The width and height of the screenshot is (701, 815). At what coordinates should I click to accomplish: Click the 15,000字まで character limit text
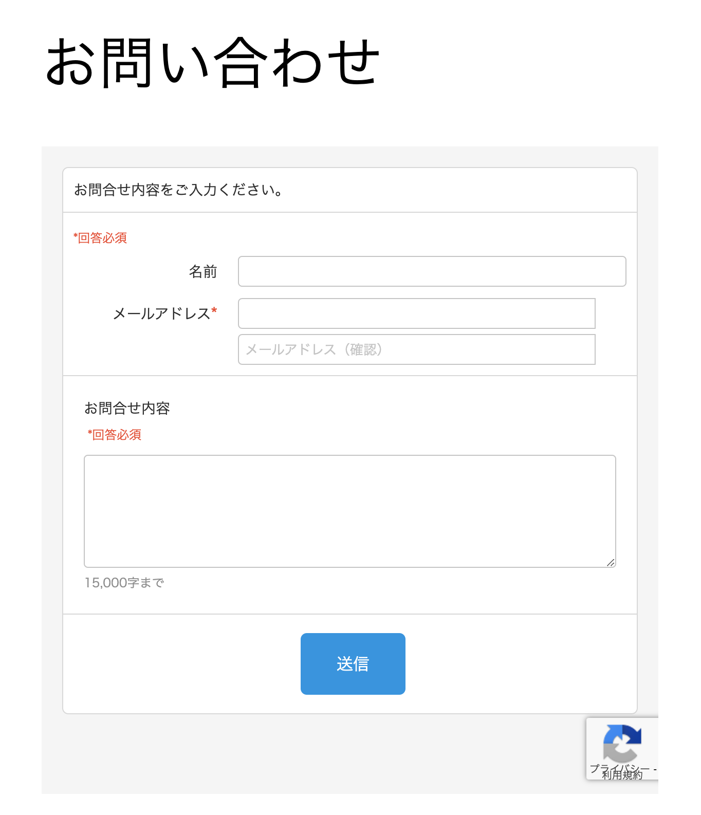(124, 583)
